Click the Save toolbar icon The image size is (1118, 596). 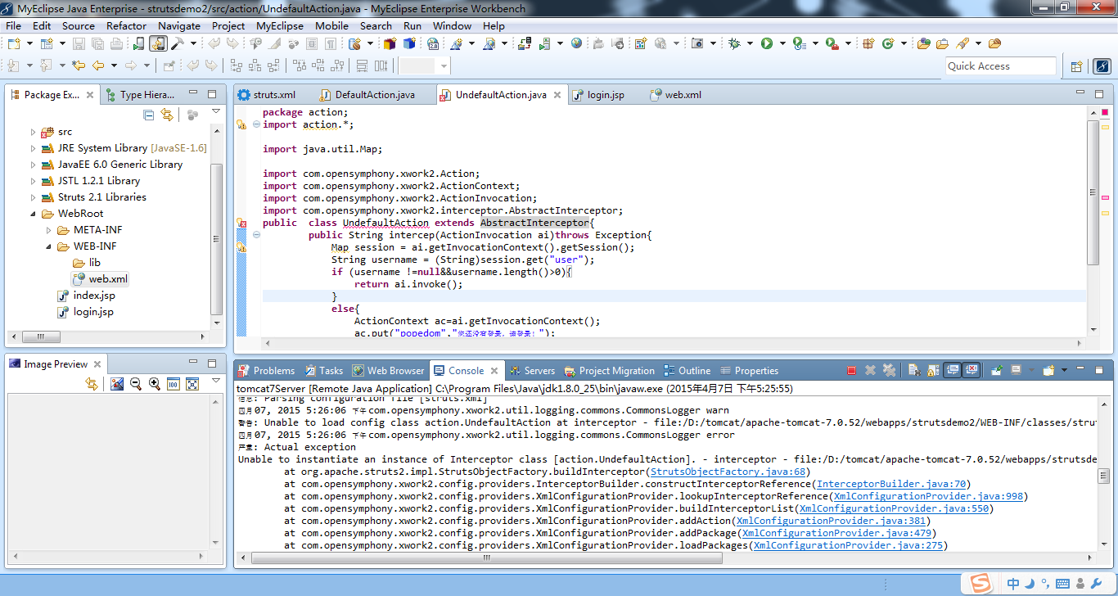pyautogui.click(x=79, y=43)
